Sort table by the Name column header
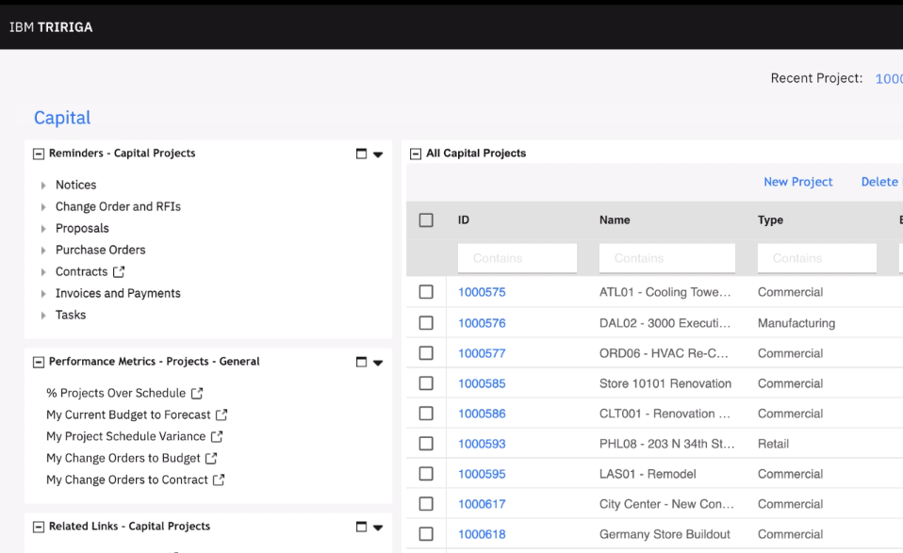 [615, 220]
